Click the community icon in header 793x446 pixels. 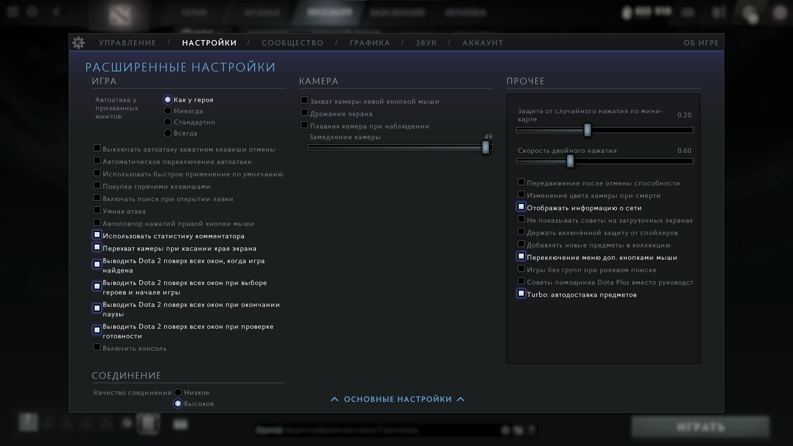(x=293, y=43)
